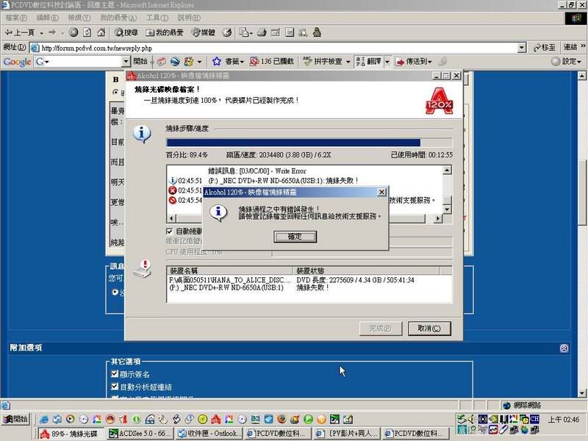Click the 136 已攔截 popup blocker button

271,62
